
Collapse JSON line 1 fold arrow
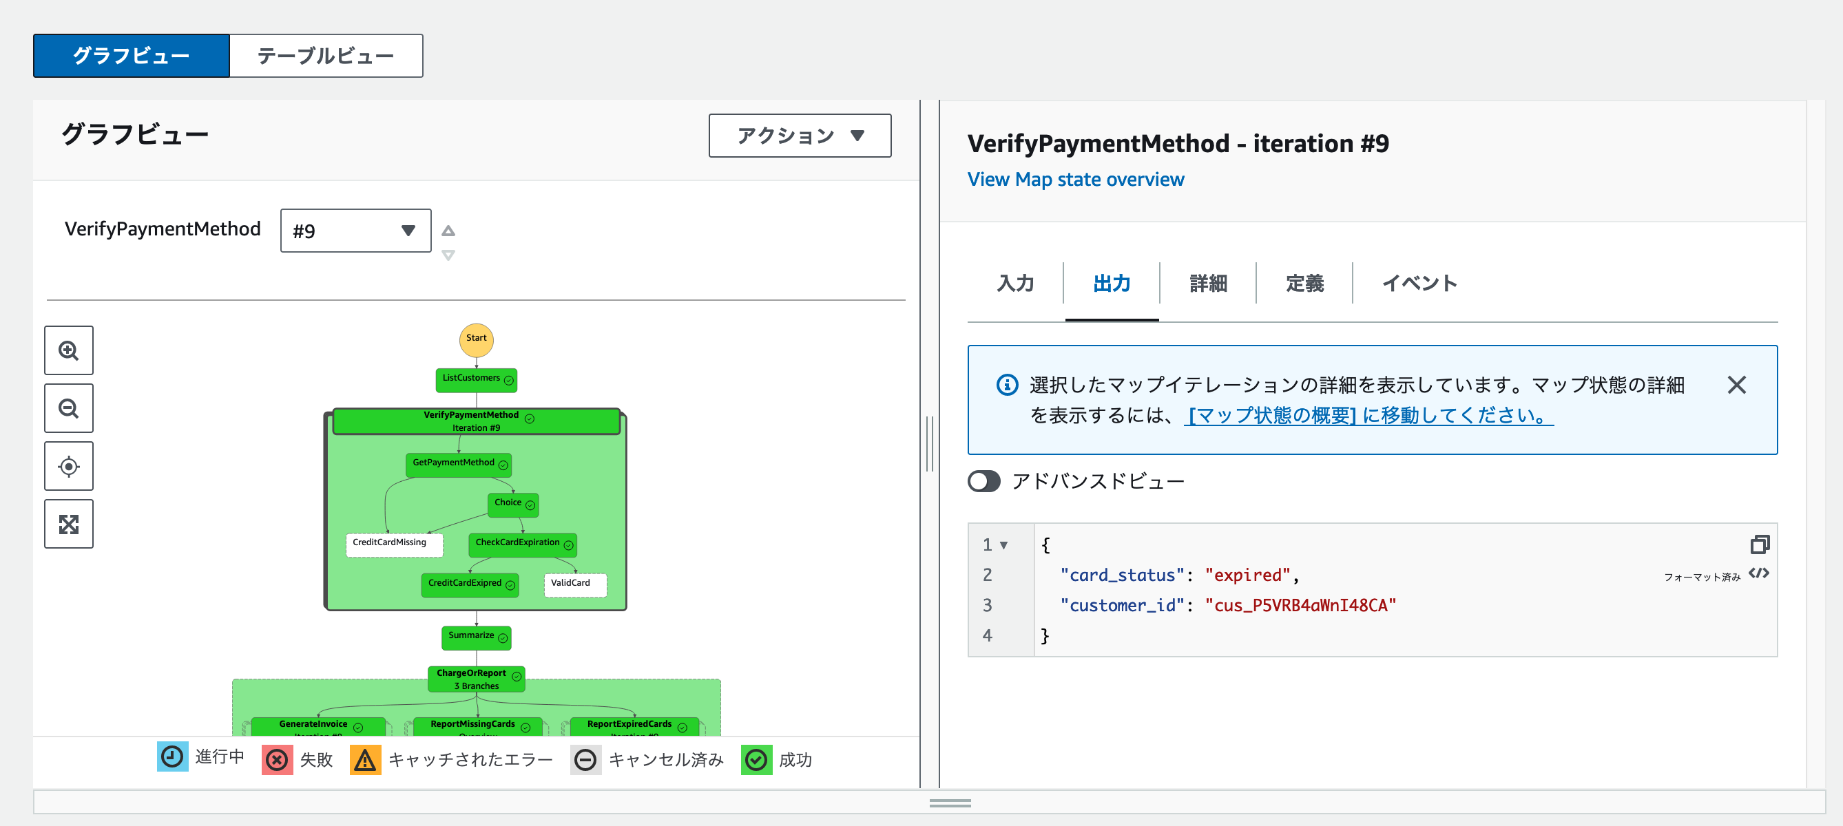point(1003,545)
